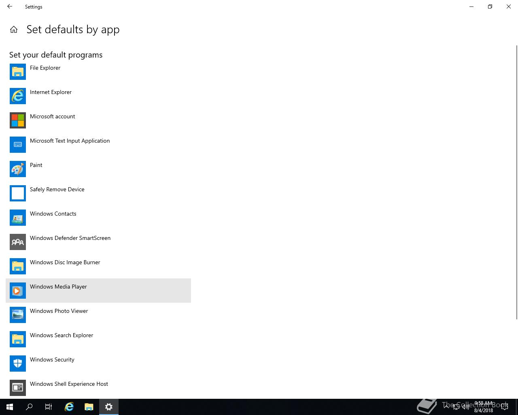This screenshot has height=415, width=518.
Task: Click the File Explorer app icon
Action: 18,72
